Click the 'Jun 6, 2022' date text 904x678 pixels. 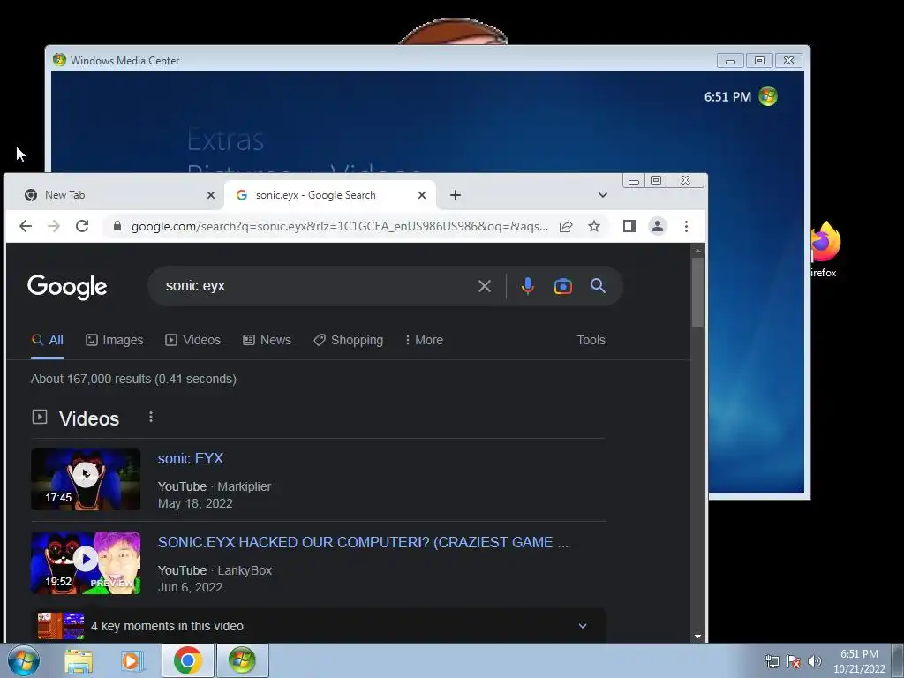(191, 587)
